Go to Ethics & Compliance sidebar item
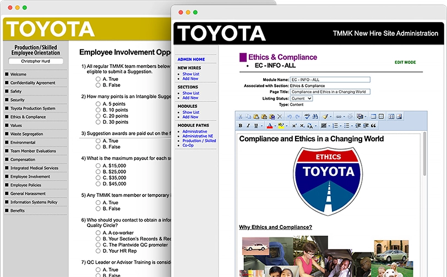Viewport: 447px width, 277px height. tap(28, 117)
